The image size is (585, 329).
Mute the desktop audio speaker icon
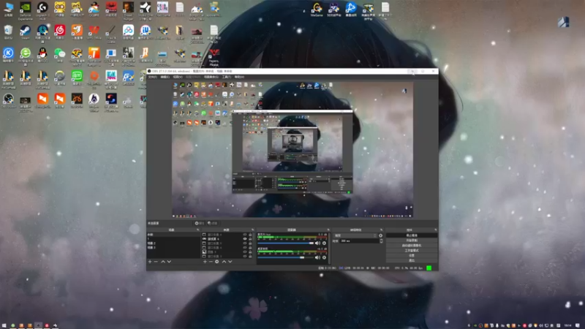coord(317,257)
